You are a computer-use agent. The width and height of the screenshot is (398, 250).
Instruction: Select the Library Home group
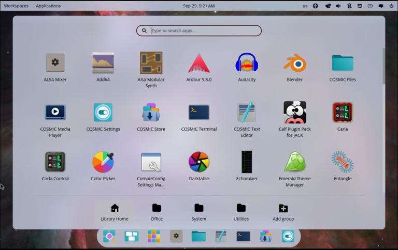115,212
